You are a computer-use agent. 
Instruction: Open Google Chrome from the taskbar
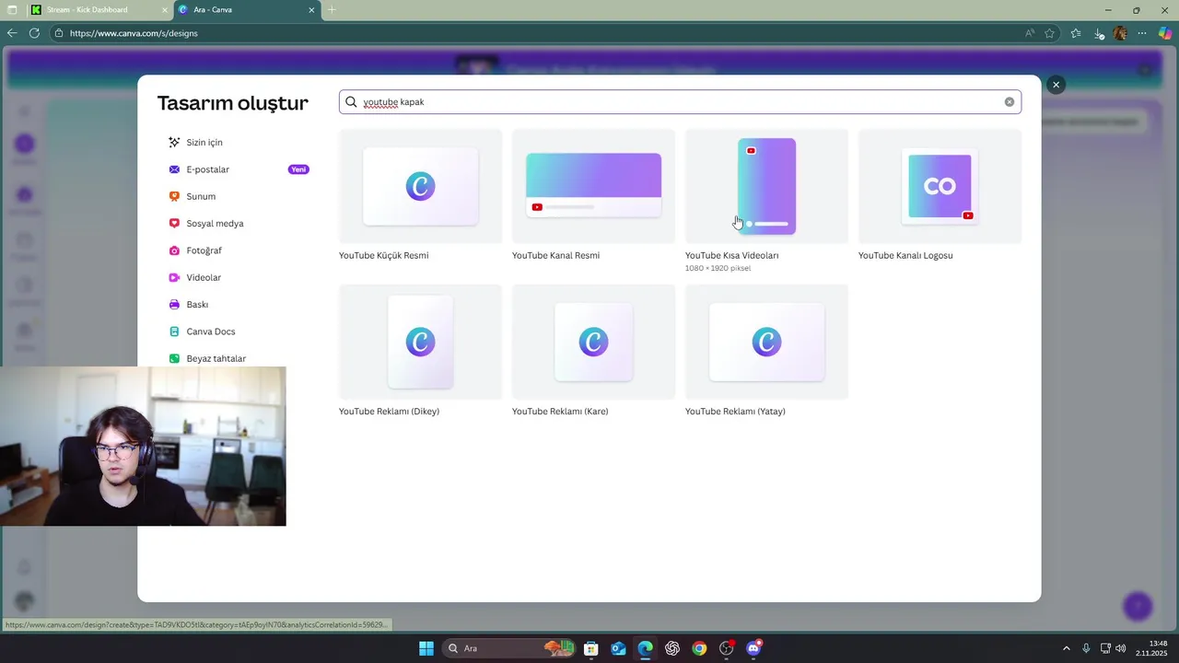point(699,648)
